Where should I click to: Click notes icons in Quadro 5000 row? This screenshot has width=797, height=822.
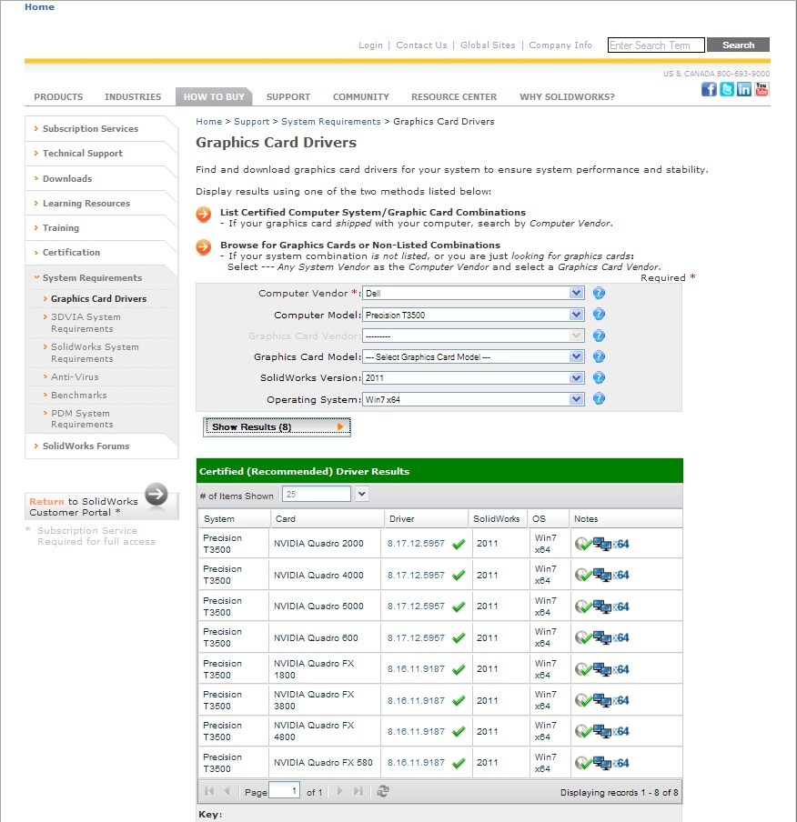click(601, 606)
